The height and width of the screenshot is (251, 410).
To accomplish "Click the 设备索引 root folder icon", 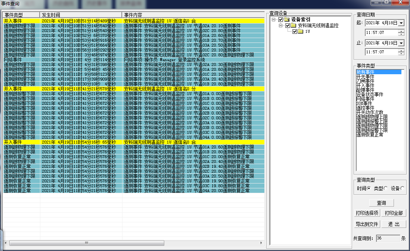I will pyautogui.click(x=286, y=20).
